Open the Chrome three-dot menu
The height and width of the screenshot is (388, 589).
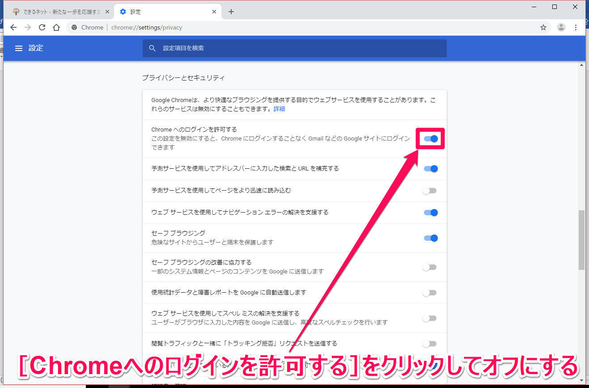[576, 27]
